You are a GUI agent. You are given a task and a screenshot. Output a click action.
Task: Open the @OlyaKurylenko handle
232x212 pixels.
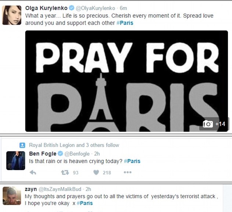point(95,8)
